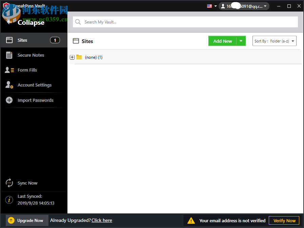
Task: Open the Add New dropdown arrow
Action: [x=241, y=41]
